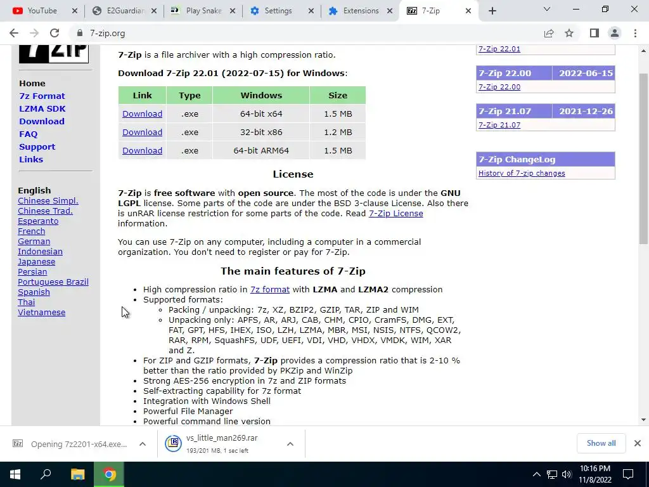
Task: Download the 32-bit x86 installer
Action: click(142, 132)
